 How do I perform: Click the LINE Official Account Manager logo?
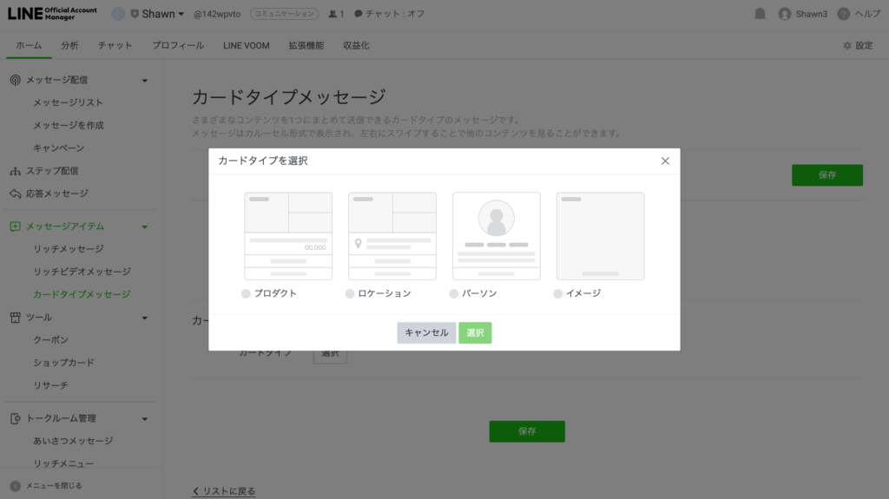[52, 14]
